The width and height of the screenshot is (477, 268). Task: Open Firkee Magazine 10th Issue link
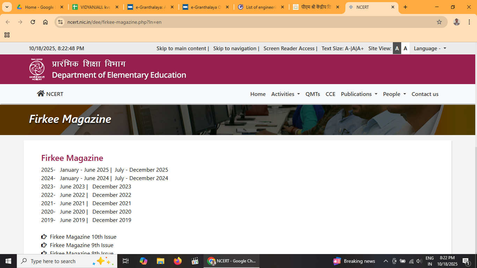point(83,237)
